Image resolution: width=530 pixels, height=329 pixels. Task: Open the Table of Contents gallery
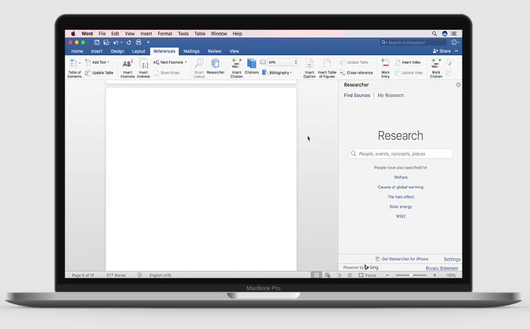point(73,67)
